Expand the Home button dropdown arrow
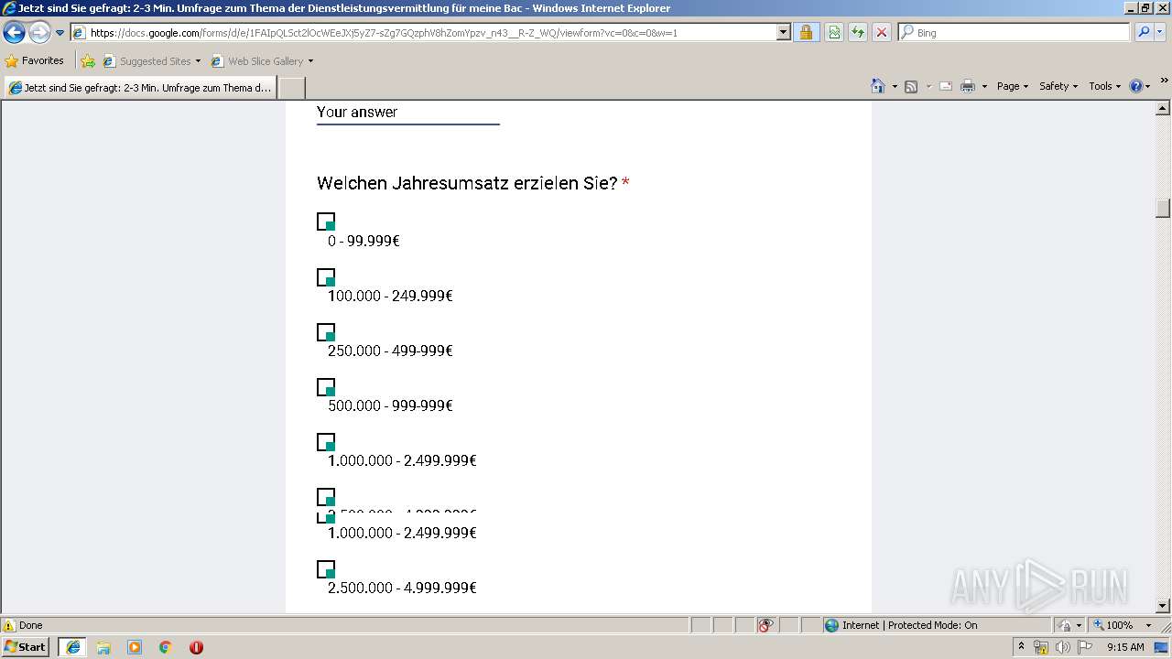 895,86
